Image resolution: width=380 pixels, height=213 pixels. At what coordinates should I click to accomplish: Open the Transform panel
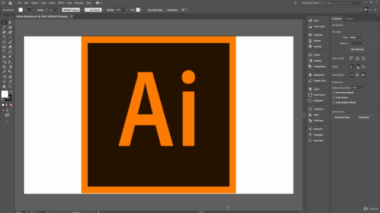pos(318,109)
